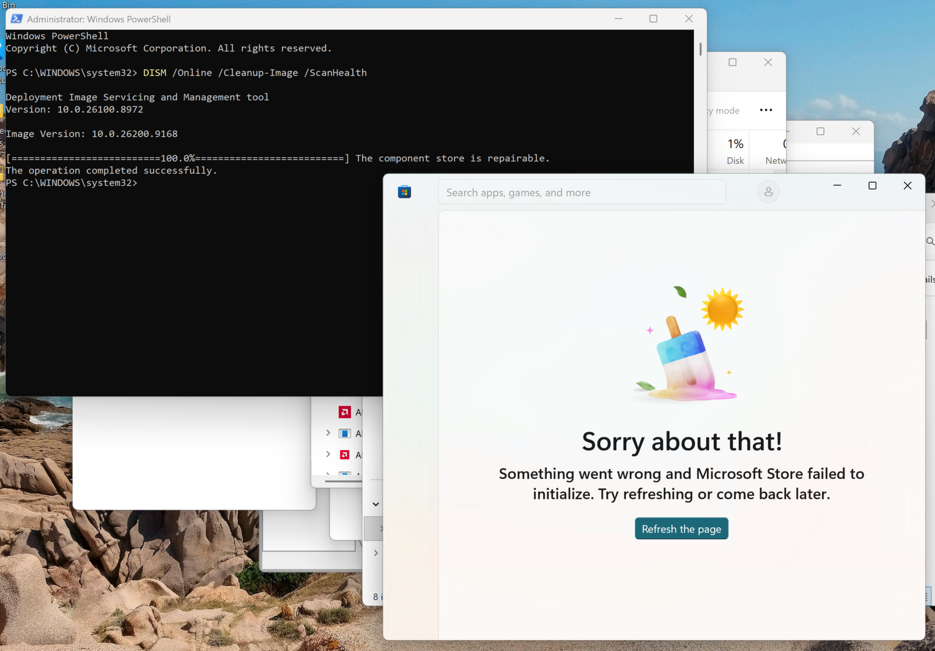Maximize the PowerShell window
The height and width of the screenshot is (651, 935).
click(x=653, y=19)
